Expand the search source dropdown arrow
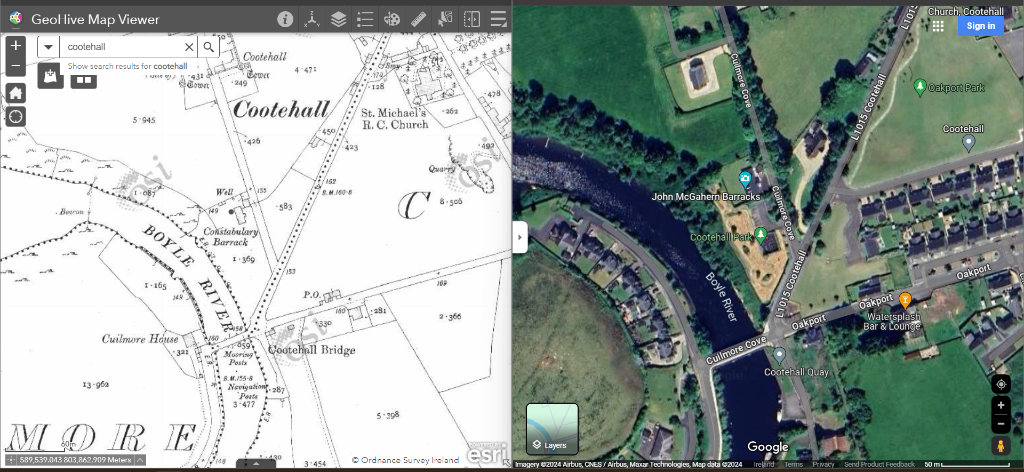1024x472 pixels. point(49,47)
